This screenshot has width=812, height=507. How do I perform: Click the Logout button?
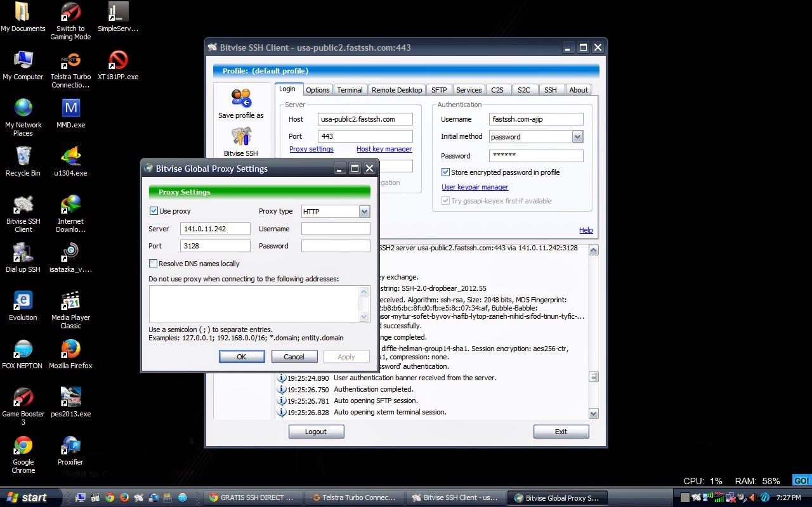pos(316,432)
